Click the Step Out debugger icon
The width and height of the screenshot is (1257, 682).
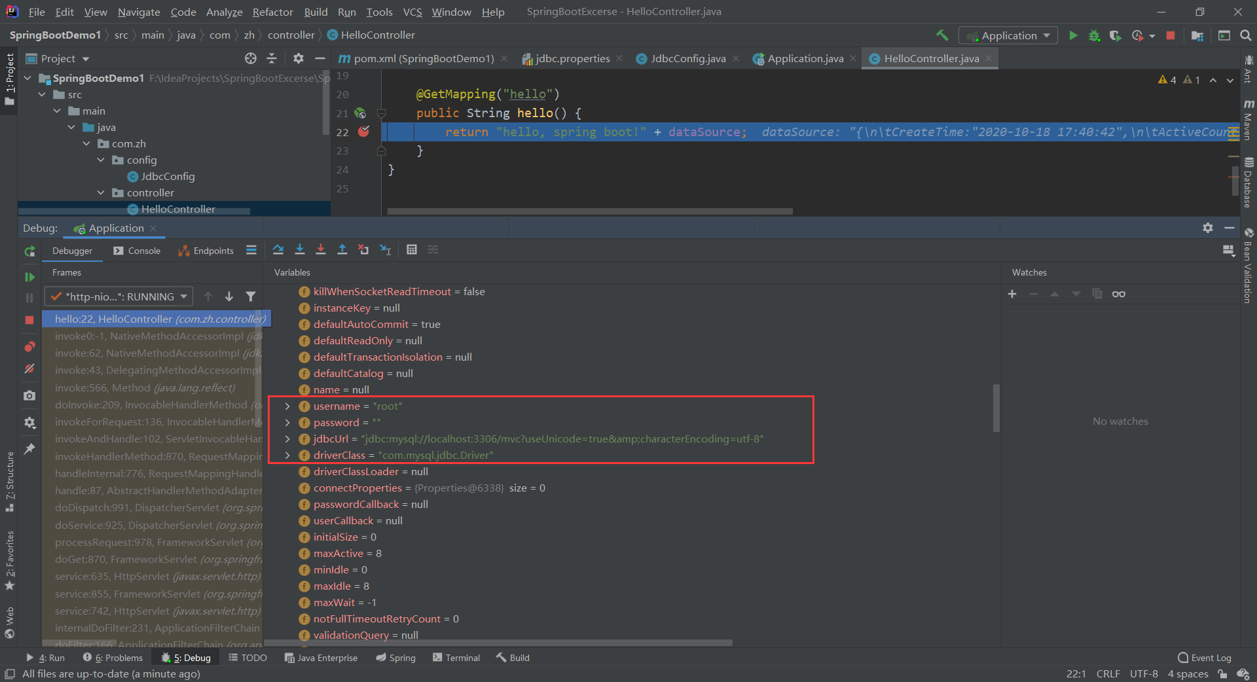[x=342, y=249]
